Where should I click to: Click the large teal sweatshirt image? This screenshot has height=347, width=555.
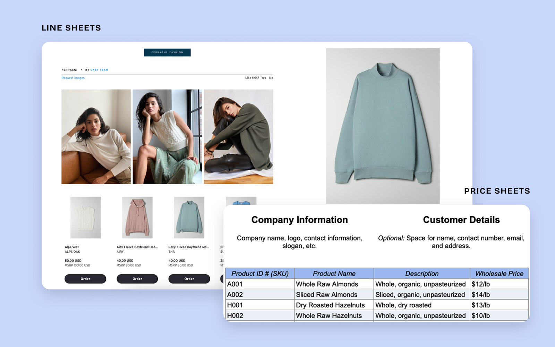click(383, 126)
